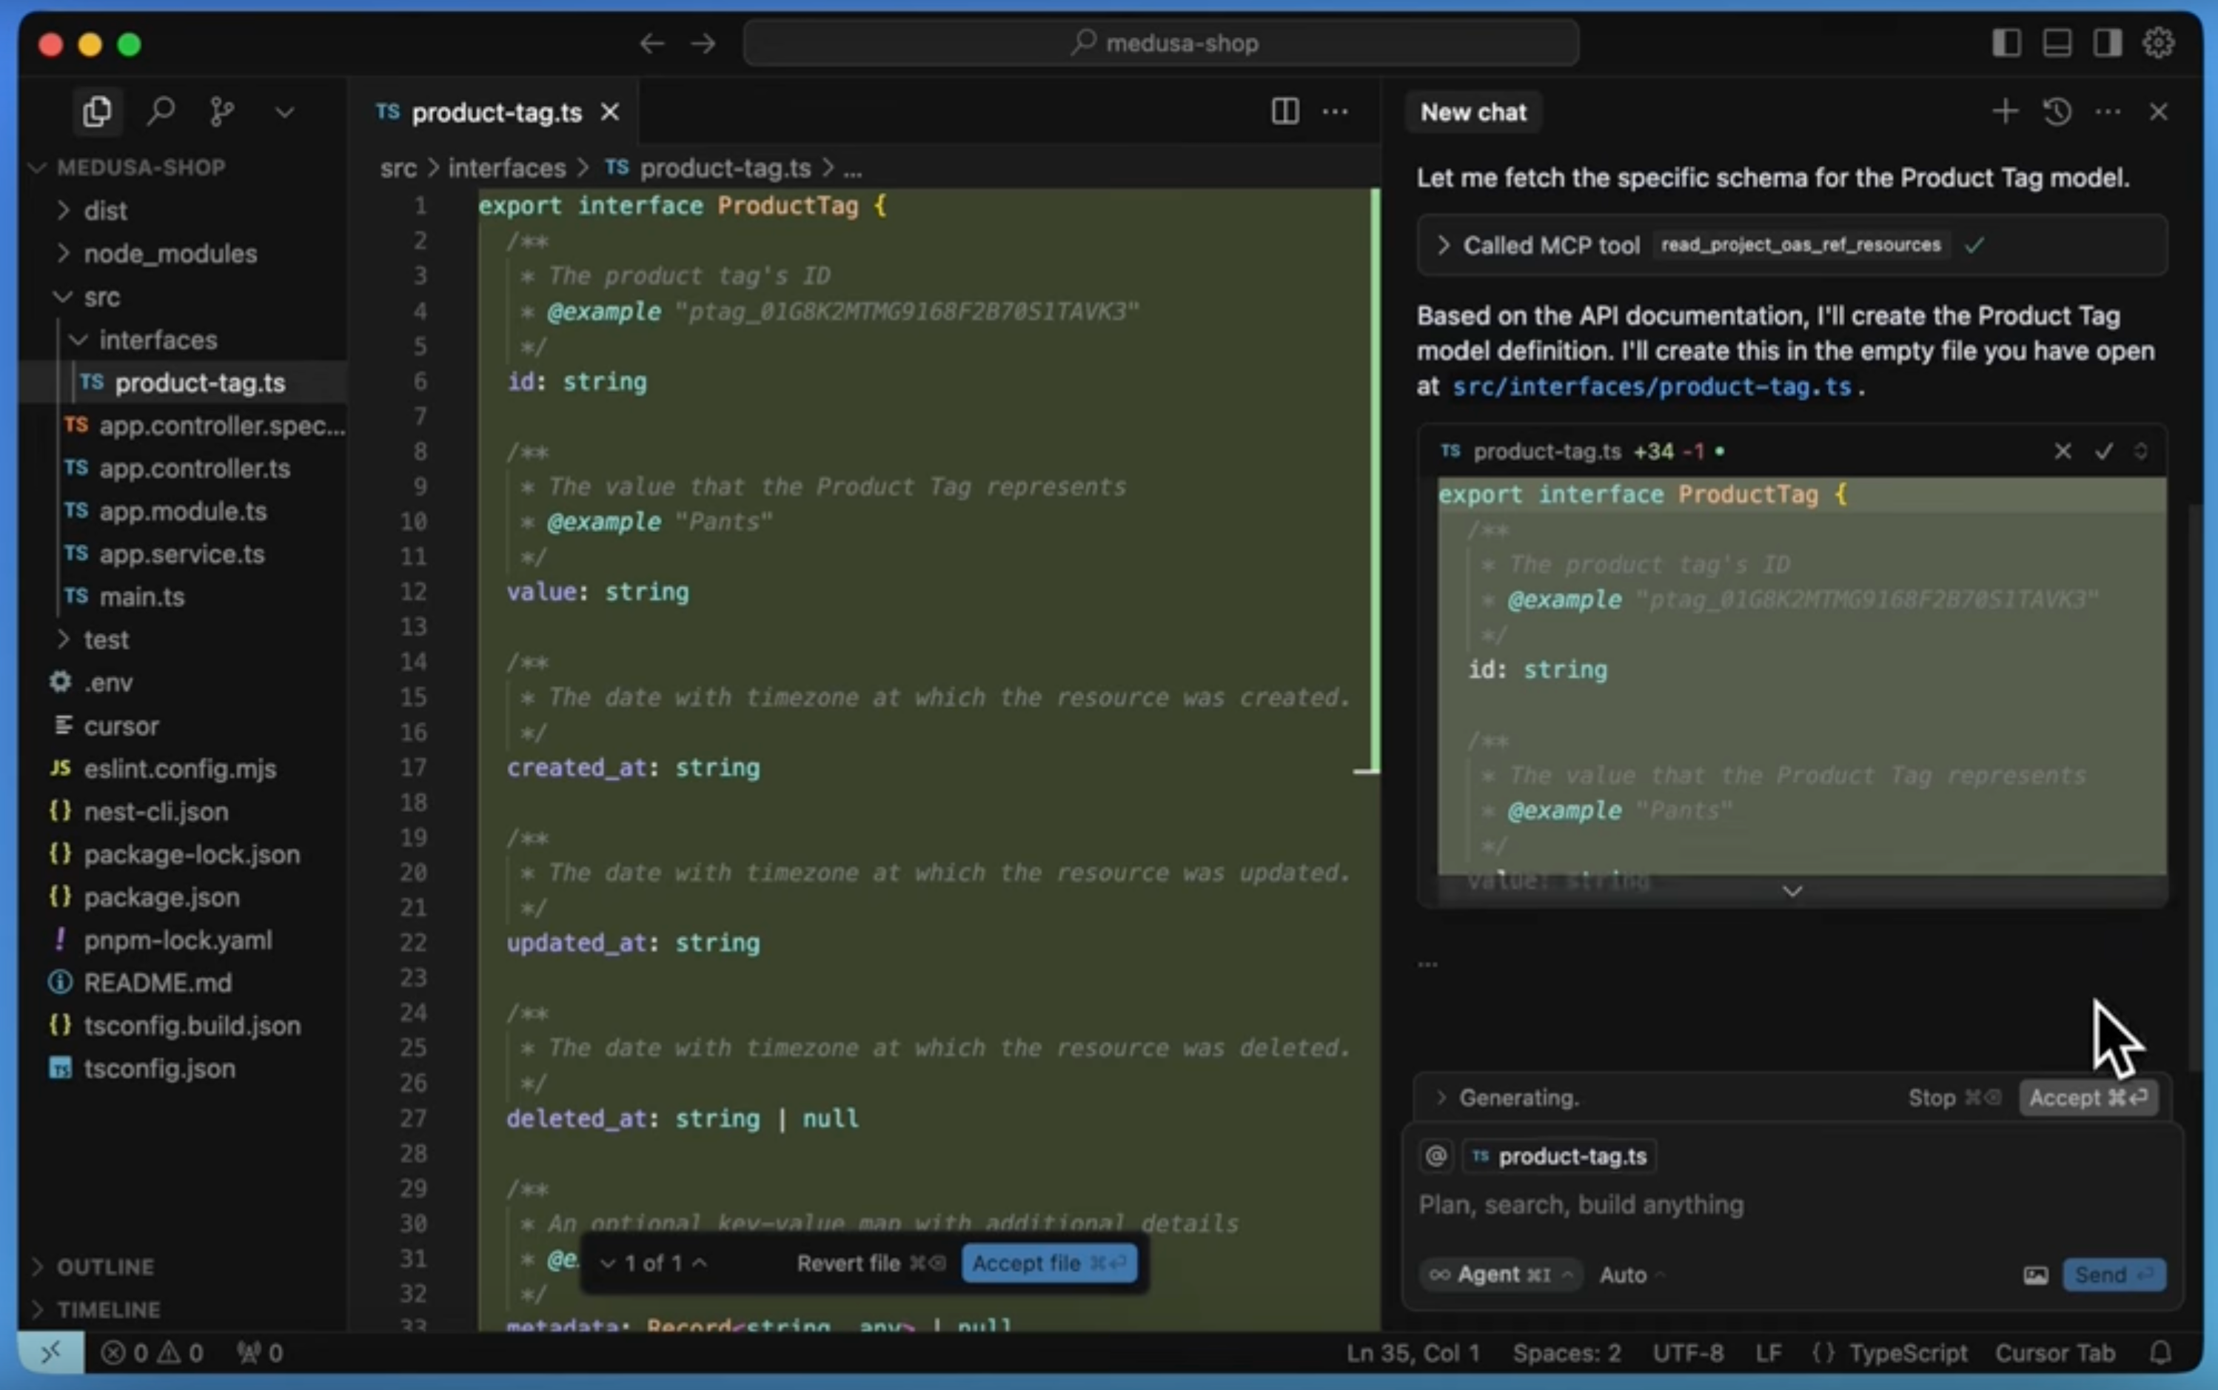Open settings gear in title bar
This screenshot has width=2218, height=1390.
click(x=2158, y=42)
